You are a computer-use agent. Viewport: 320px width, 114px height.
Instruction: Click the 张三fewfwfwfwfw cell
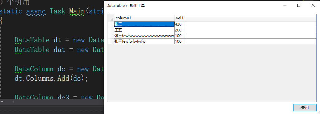pos(144,41)
